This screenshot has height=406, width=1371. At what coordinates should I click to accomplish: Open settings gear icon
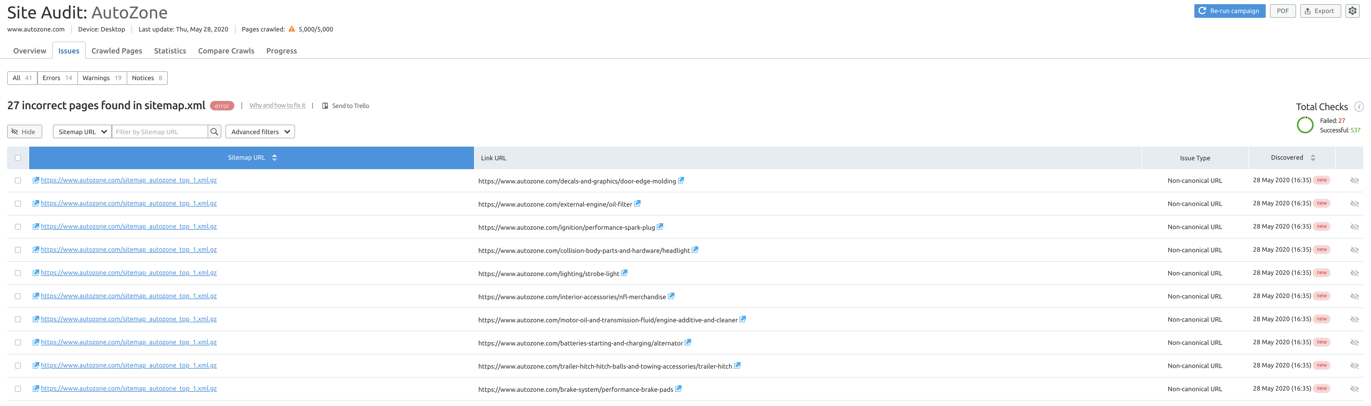(x=1352, y=11)
